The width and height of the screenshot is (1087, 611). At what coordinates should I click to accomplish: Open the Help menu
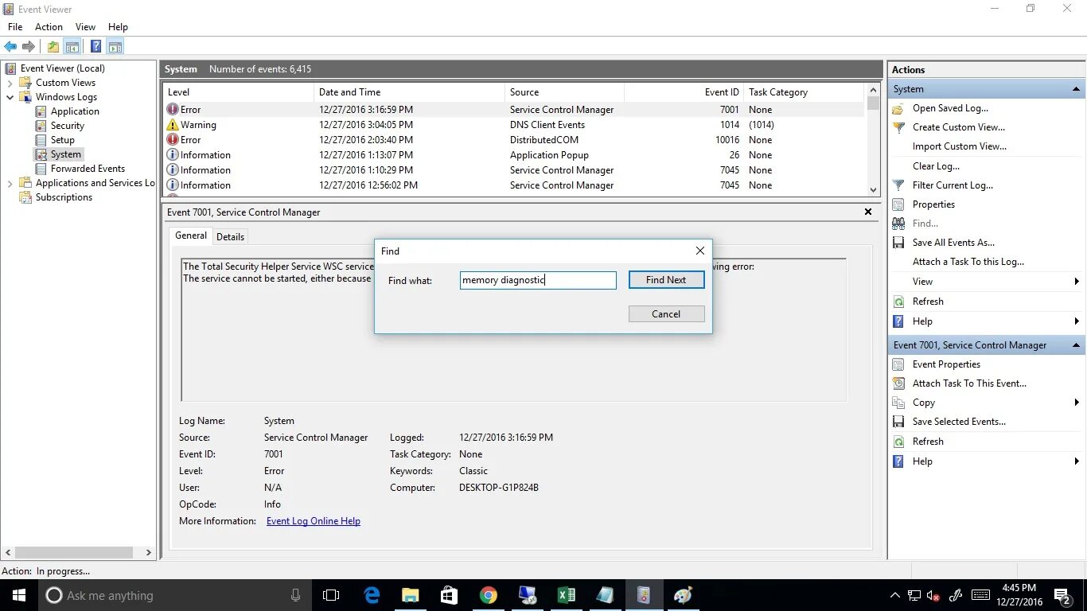[x=118, y=27]
